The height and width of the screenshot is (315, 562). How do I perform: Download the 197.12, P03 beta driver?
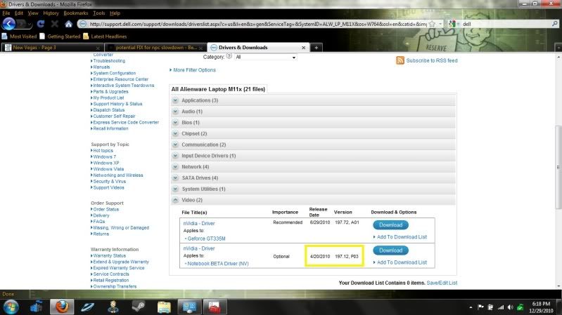[390, 250]
